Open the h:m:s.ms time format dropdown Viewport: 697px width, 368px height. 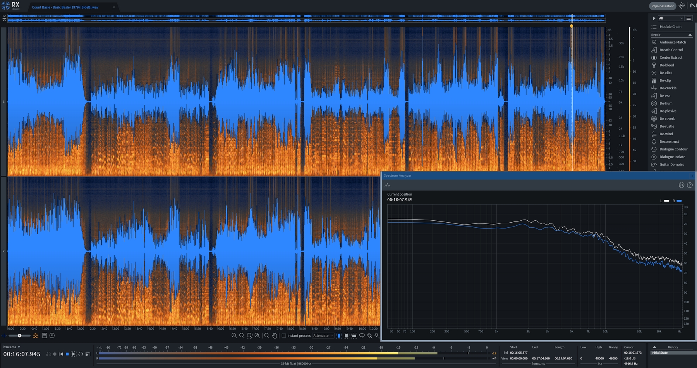pos(12,347)
